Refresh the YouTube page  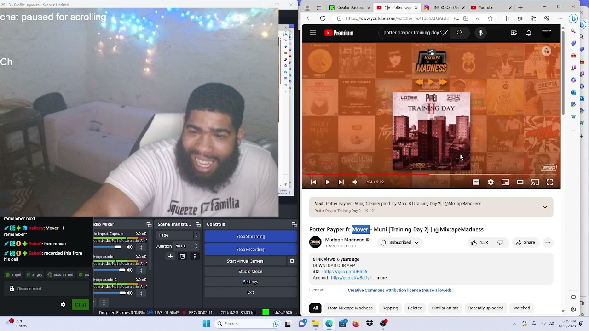click(x=323, y=18)
